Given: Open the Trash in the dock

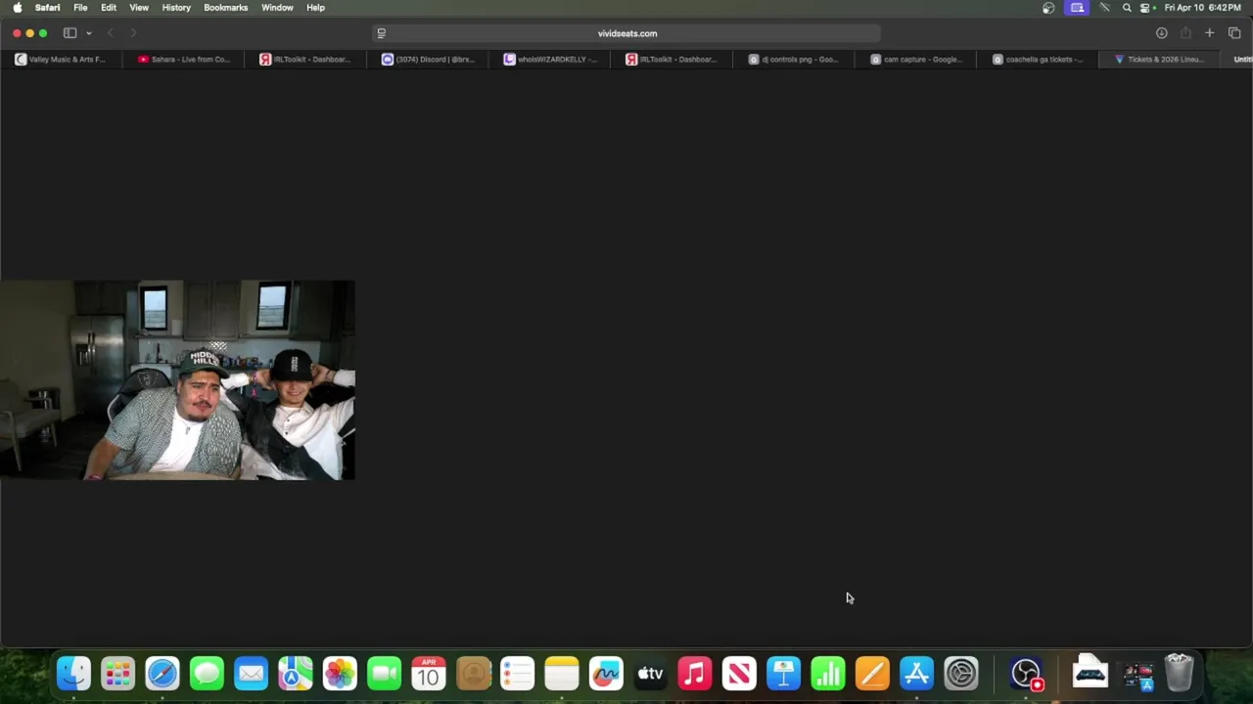Looking at the screenshot, I should (1180, 674).
